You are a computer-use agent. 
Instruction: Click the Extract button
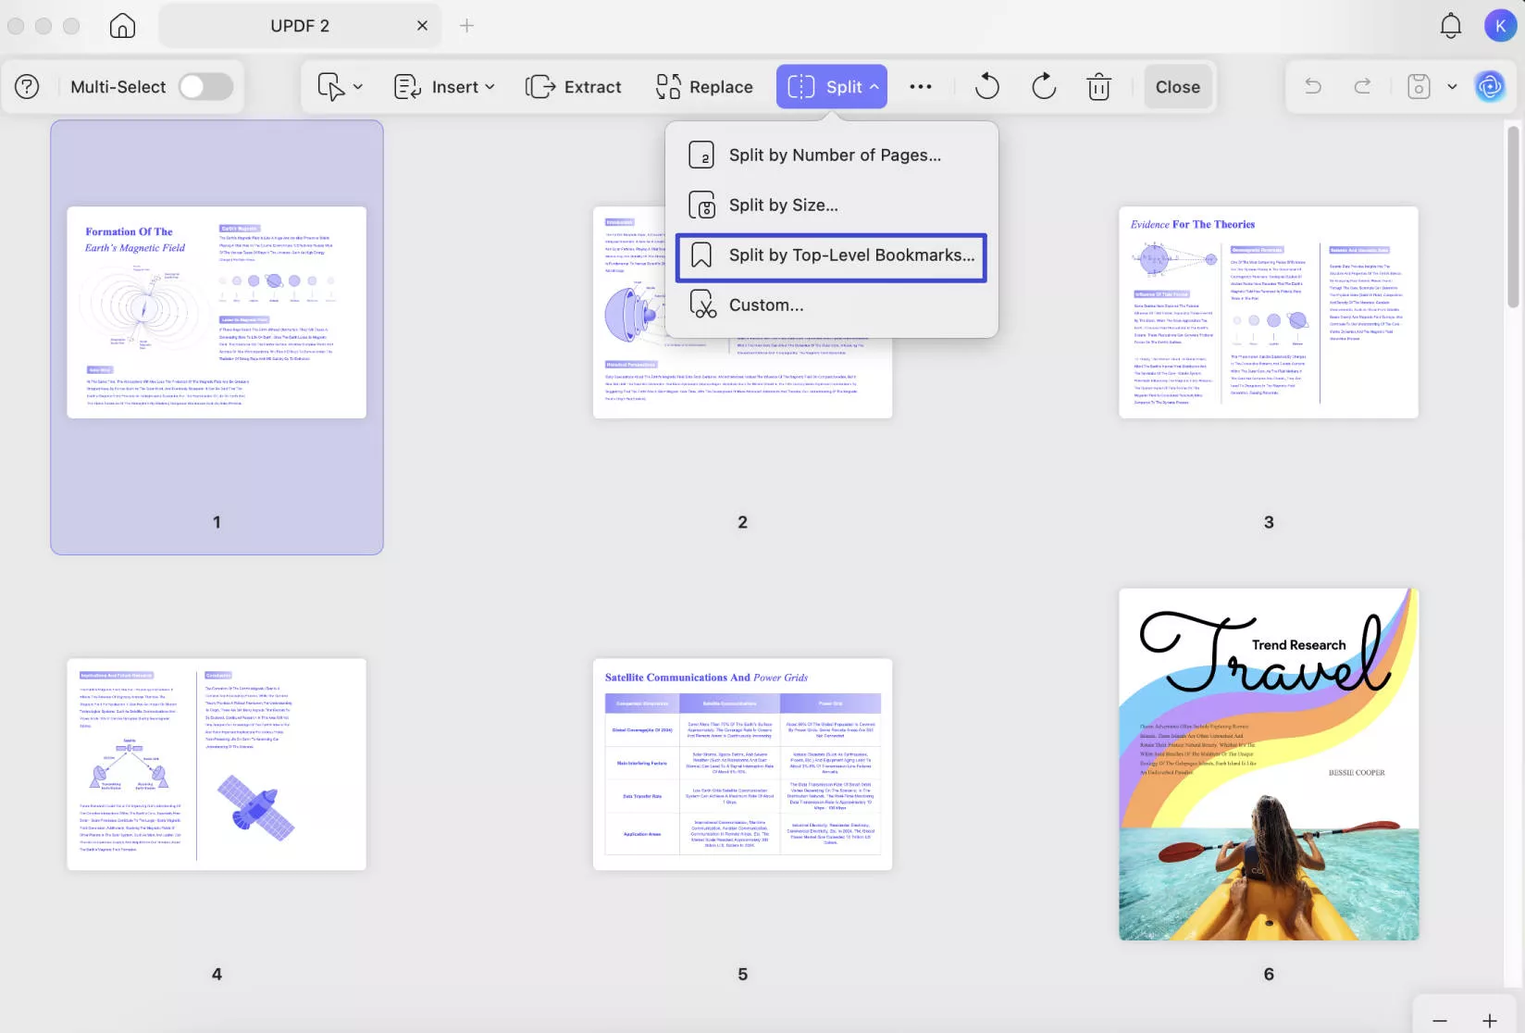pyautogui.click(x=574, y=87)
